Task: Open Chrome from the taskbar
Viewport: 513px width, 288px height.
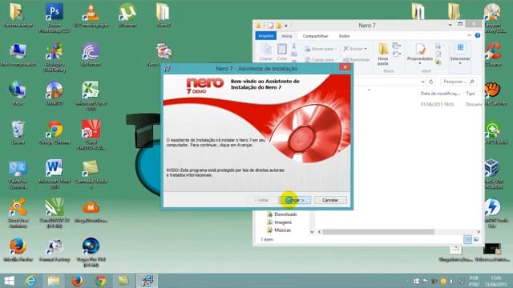Action: point(100,281)
